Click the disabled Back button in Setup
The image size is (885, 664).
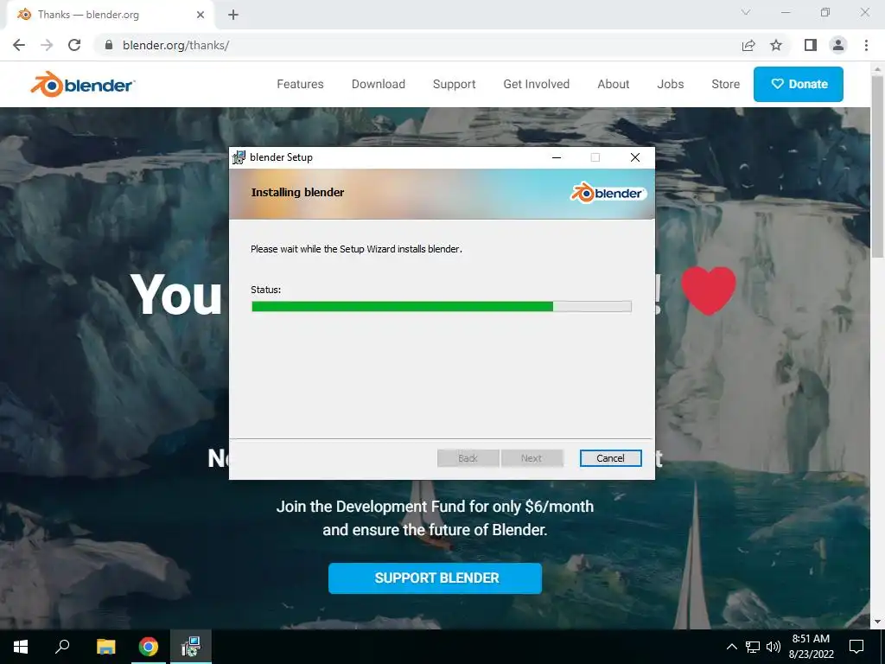tap(468, 458)
